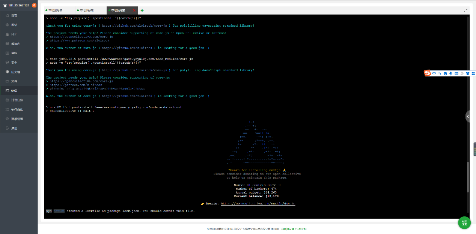The width and height of the screenshot is (476, 234).
Task: Click the Sogou voice input microphone
Action: point(451,73)
